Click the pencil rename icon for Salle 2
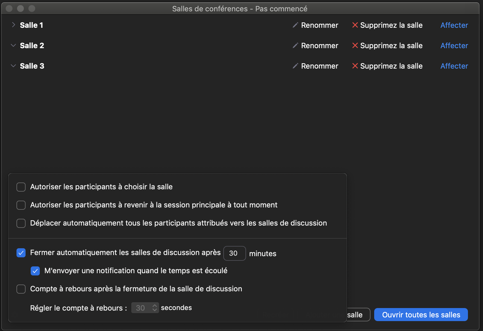This screenshot has height=331, width=483. coord(295,46)
